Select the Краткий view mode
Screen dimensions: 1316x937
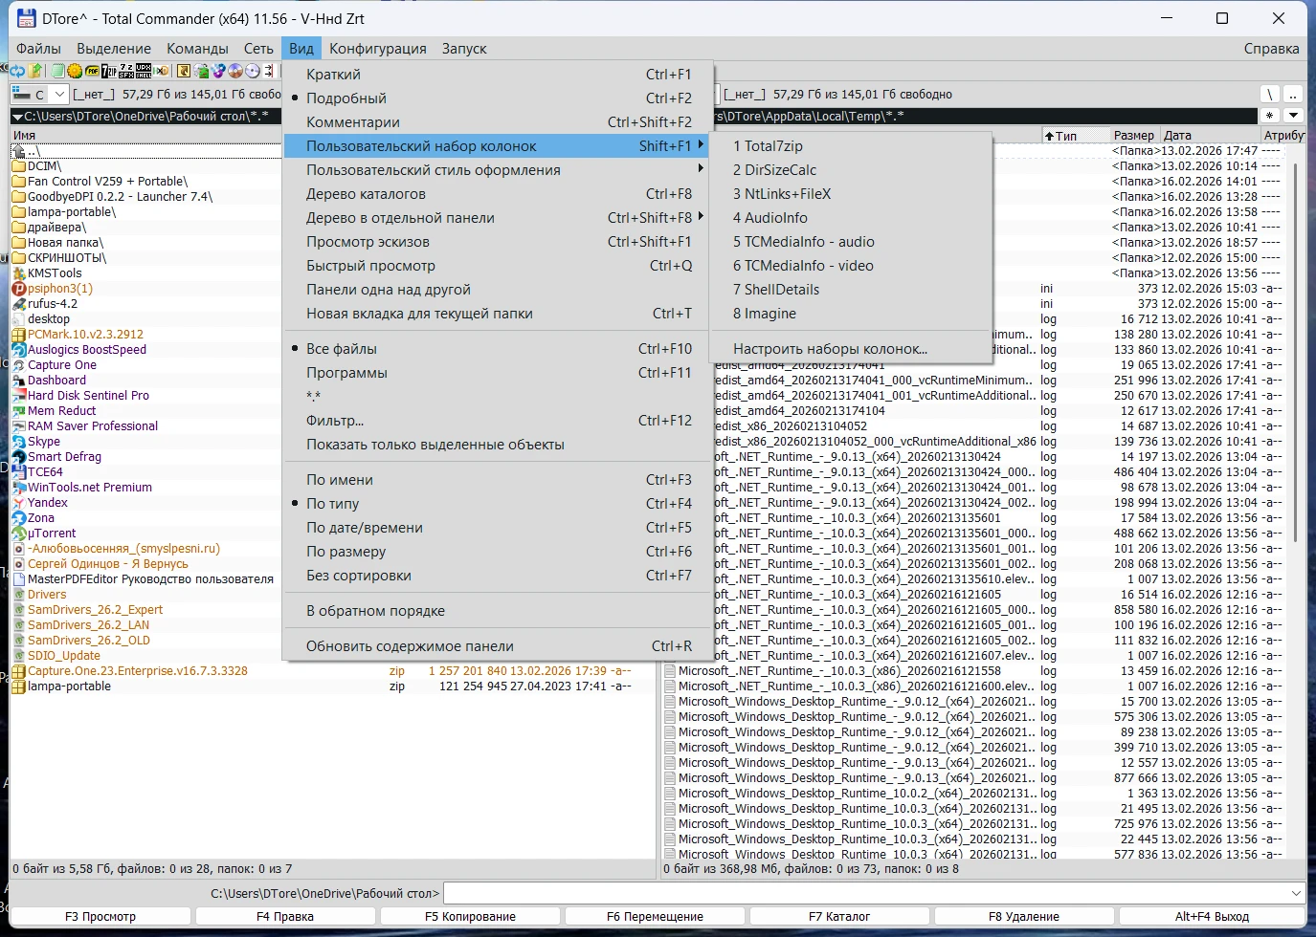(x=333, y=75)
